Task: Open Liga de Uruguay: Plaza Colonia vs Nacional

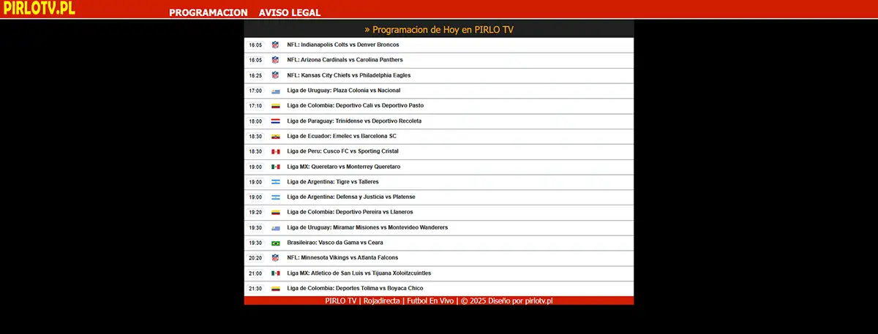Action: pyautogui.click(x=344, y=91)
